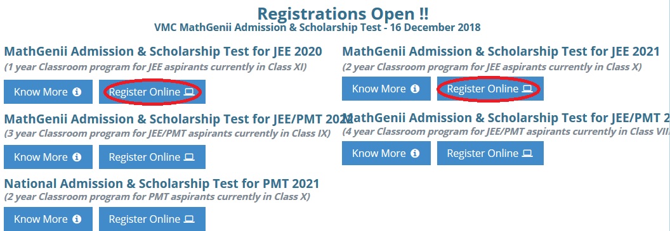Click laptop icon on circled JEE 2021 Register button
The image size is (670, 231).
[527, 89]
